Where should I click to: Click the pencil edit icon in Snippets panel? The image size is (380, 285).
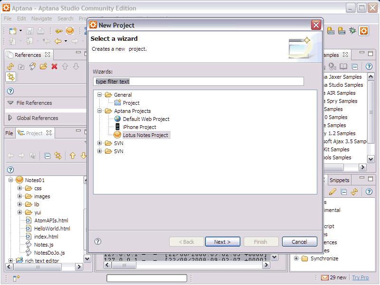coord(332,192)
